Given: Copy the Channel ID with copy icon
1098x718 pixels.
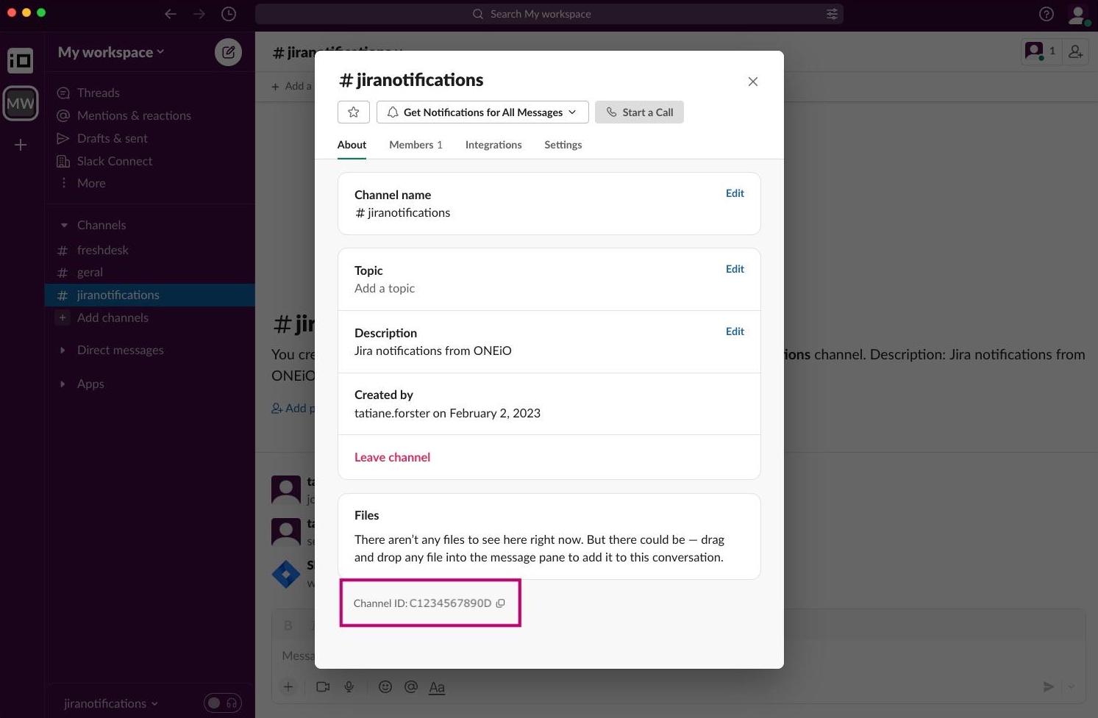Looking at the screenshot, I should 500,603.
